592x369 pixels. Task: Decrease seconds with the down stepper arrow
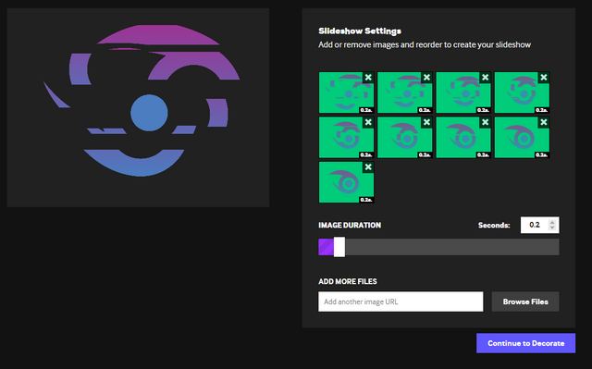pyautogui.click(x=552, y=228)
